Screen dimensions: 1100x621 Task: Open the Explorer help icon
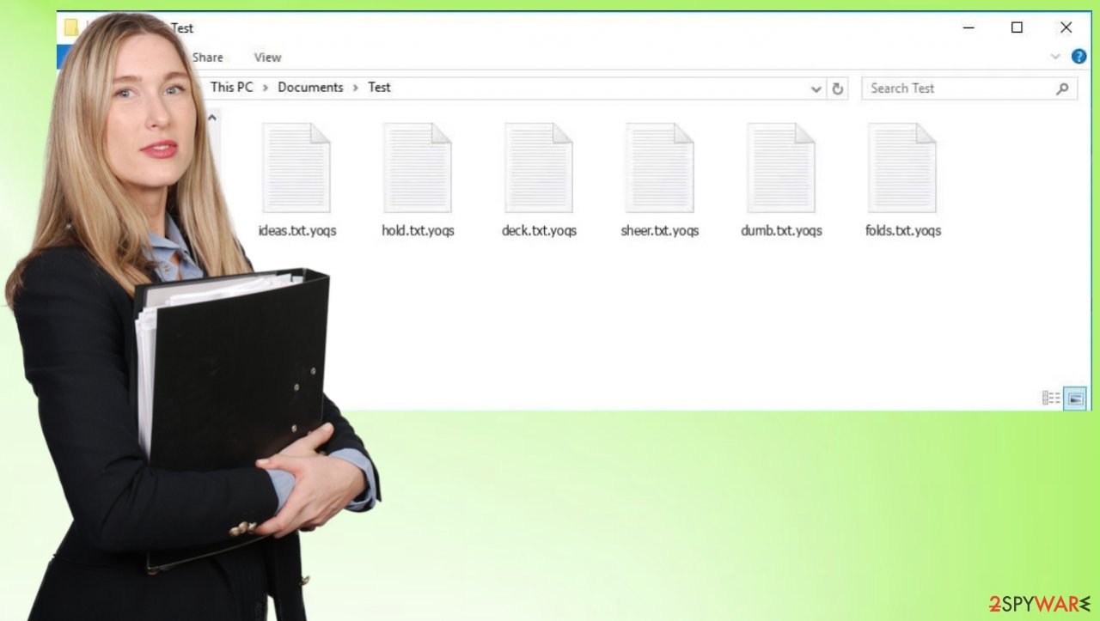point(1079,57)
